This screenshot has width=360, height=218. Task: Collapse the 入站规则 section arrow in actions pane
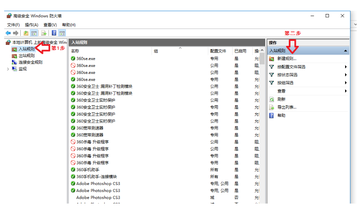click(x=345, y=51)
